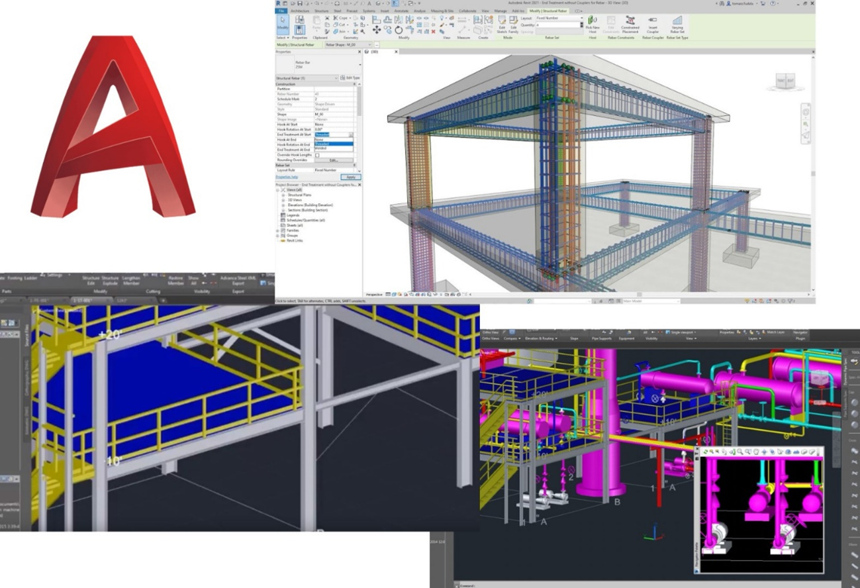The image size is (860, 588).
Task: Click Pick New Host in Revit ribbon
Action: pyautogui.click(x=593, y=24)
